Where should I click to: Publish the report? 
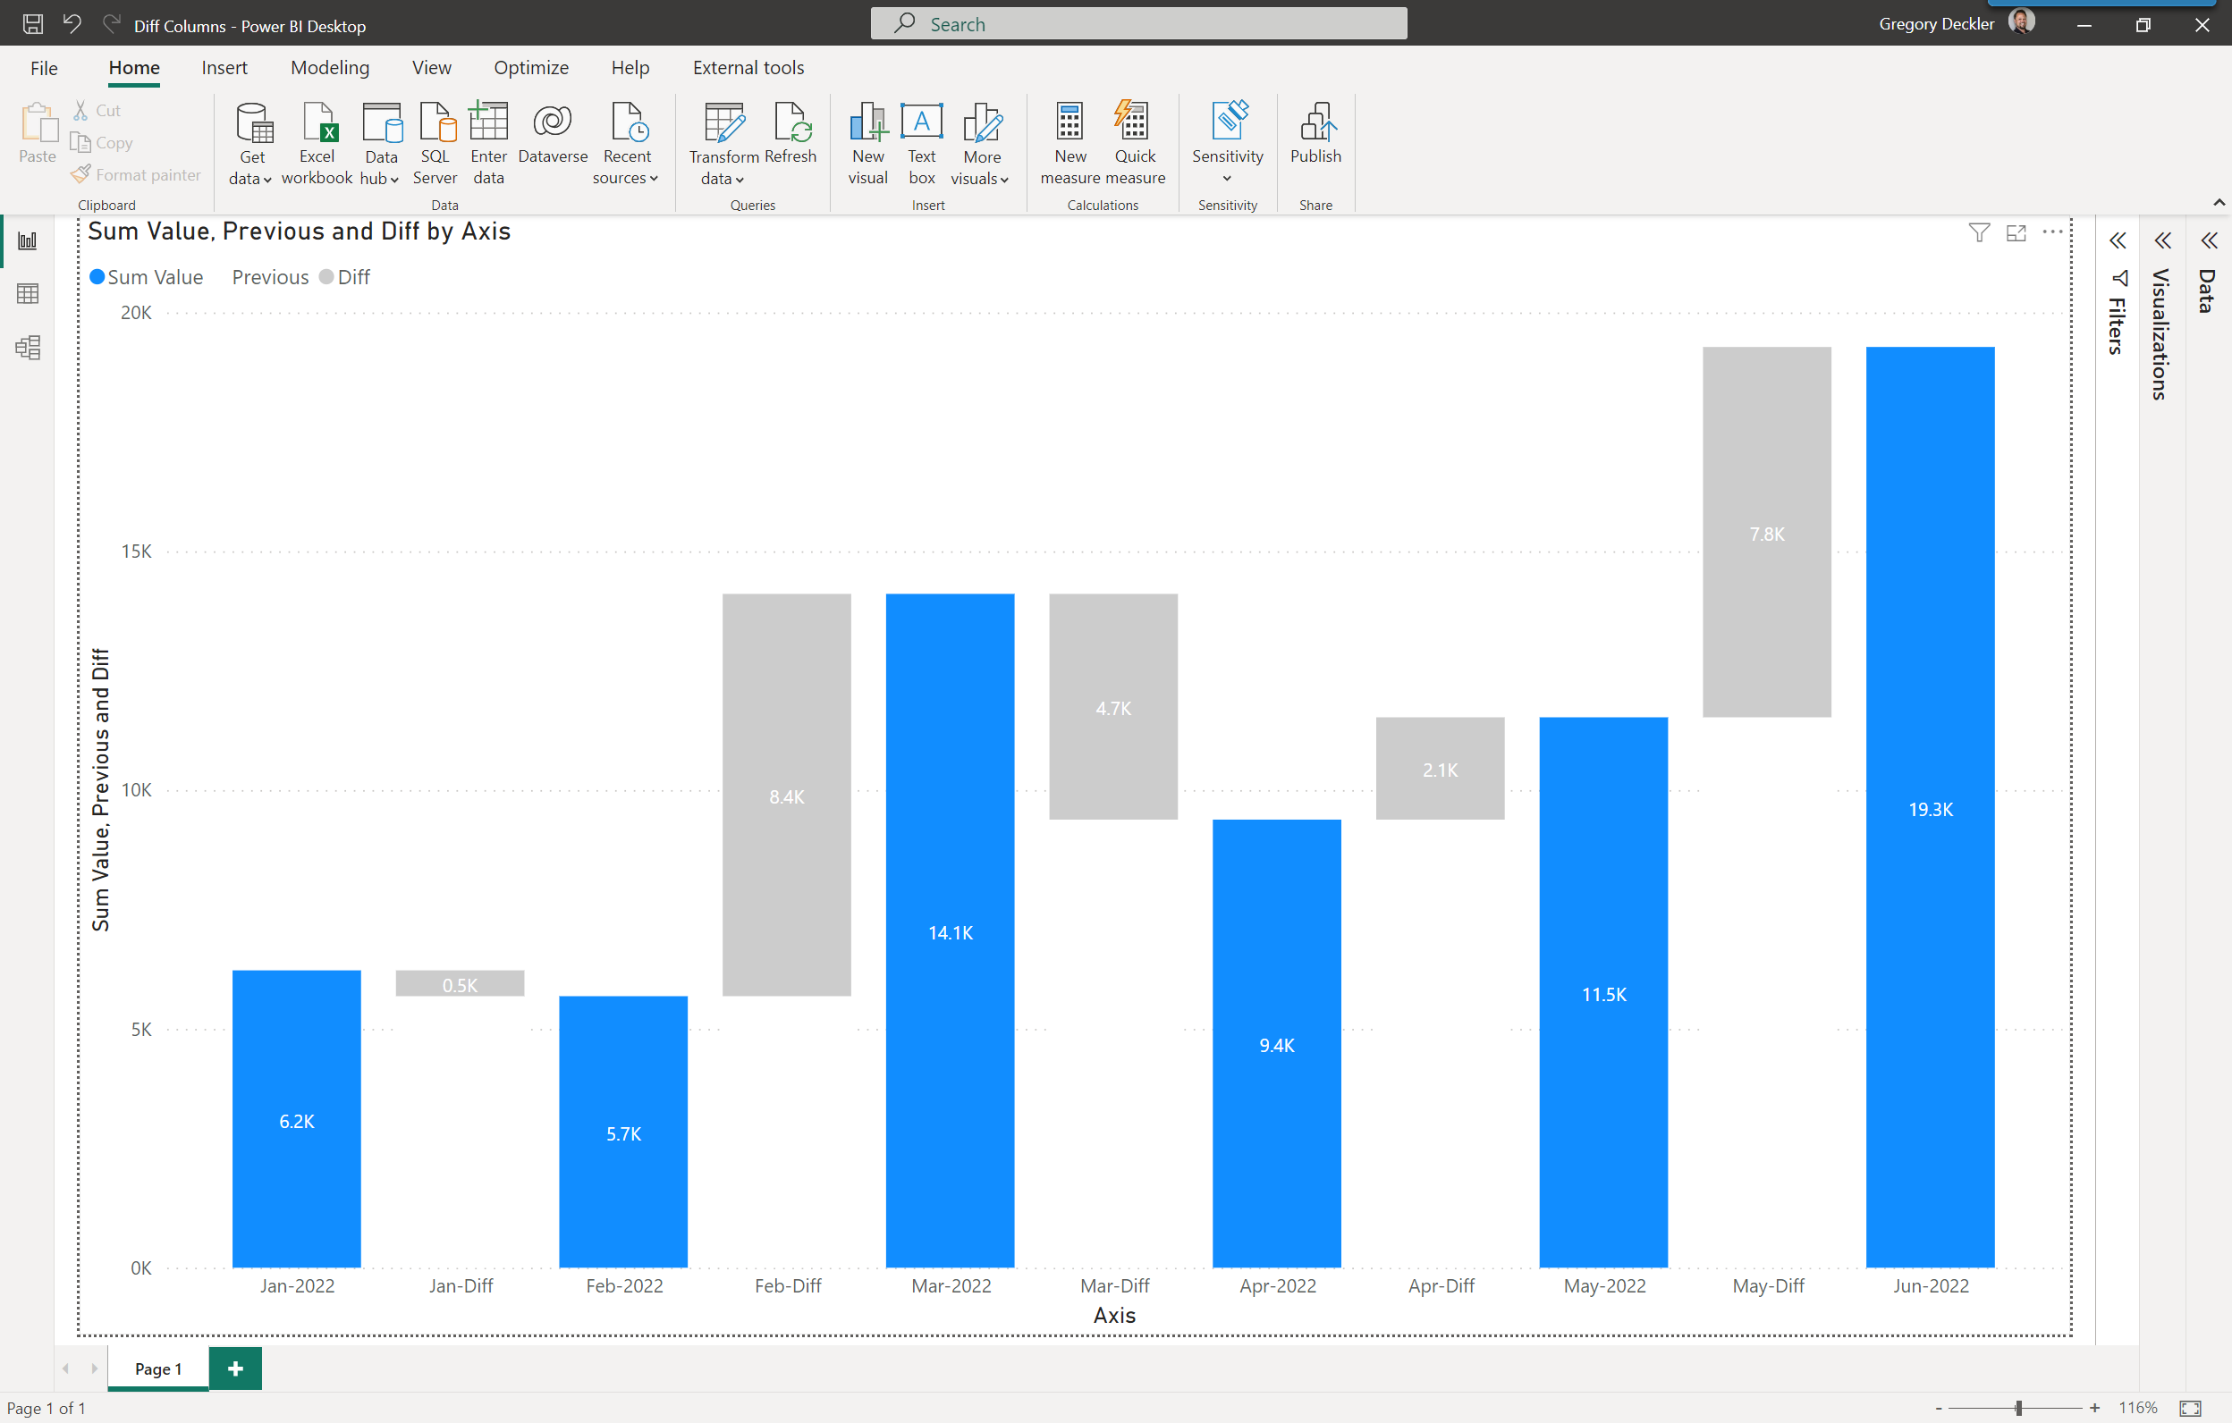[1315, 134]
